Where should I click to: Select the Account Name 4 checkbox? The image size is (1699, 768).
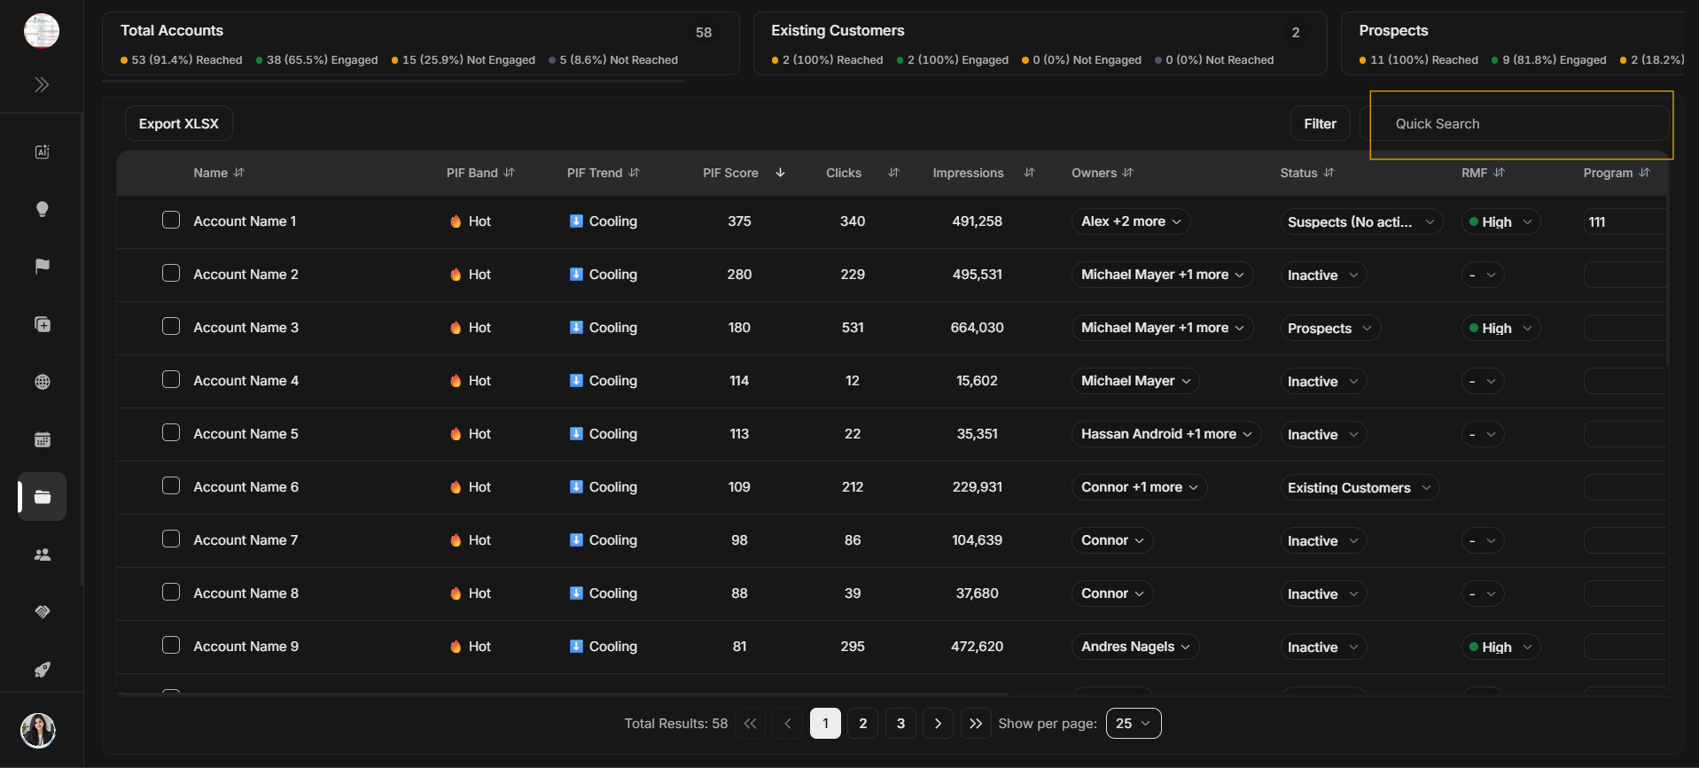(171, 379)
